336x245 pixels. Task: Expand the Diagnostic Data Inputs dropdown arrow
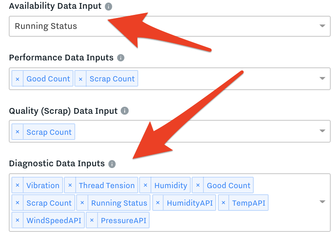pyautogui.click(x=322, y=202)
